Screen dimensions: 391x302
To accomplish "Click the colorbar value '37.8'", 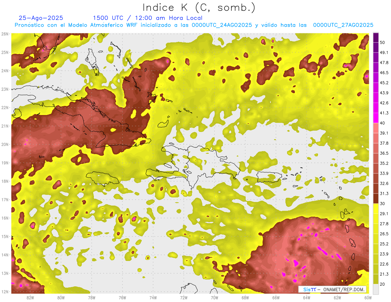I will click(384, 143).
